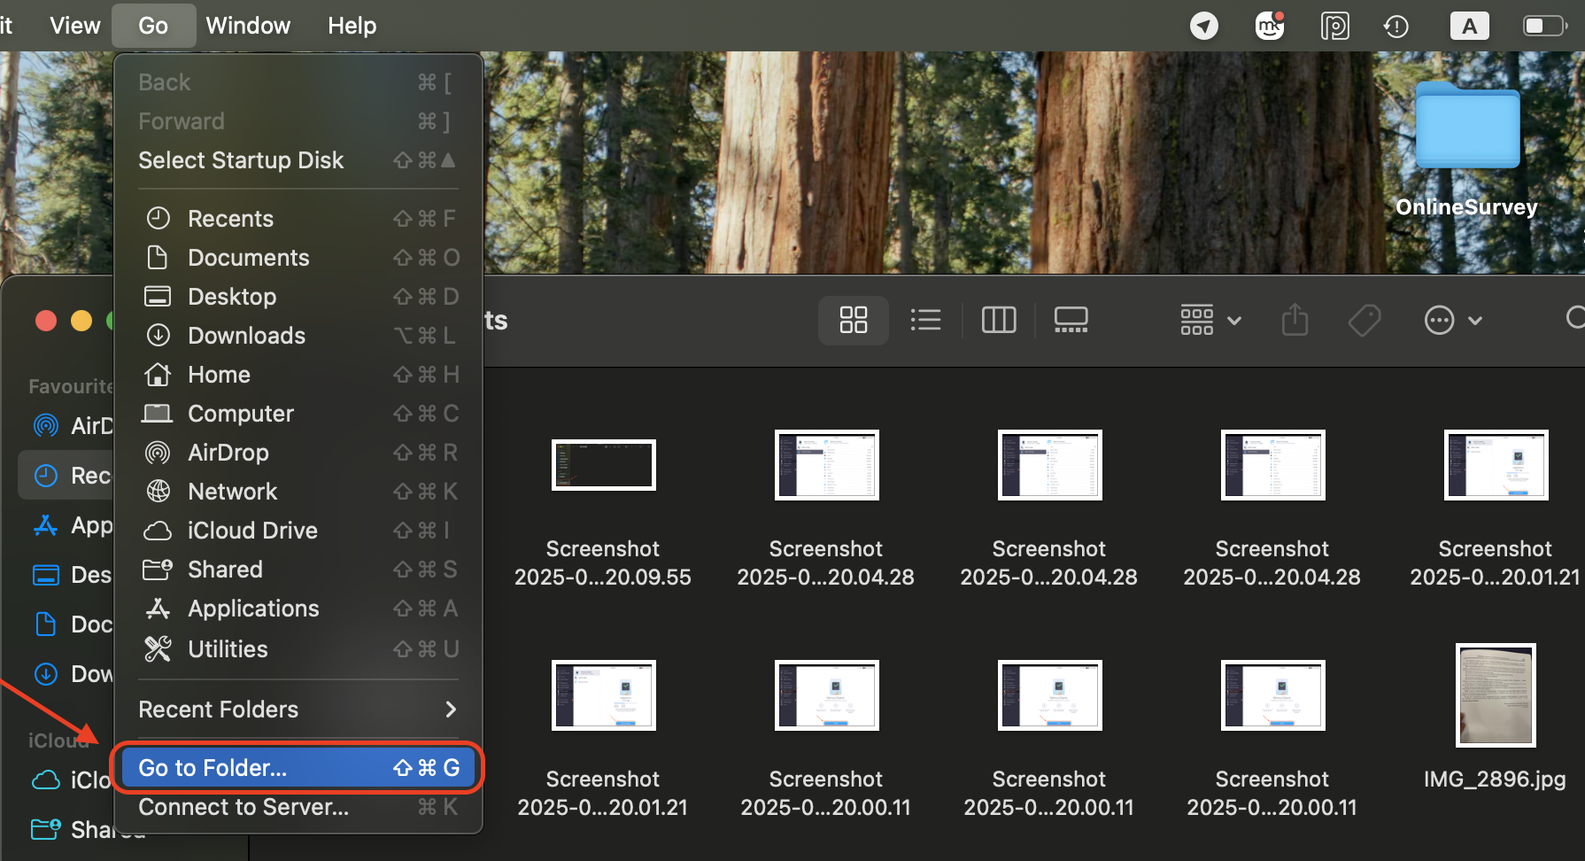1585x861 pixels.
Task: Open the IMG_2896.jpg thumbnail
Action: (x=1495, y=695)
